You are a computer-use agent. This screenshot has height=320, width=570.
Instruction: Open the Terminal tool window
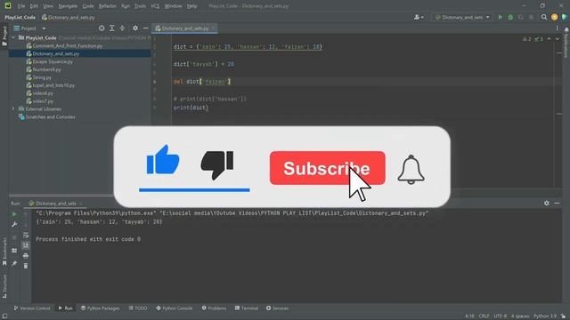(247, 308)
